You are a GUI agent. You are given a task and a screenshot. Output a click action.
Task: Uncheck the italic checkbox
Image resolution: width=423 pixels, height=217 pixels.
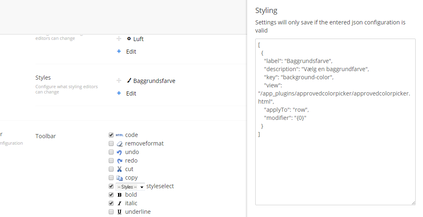111,203
